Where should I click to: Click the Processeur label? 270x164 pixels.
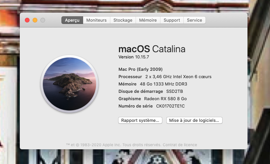point(130,77)
